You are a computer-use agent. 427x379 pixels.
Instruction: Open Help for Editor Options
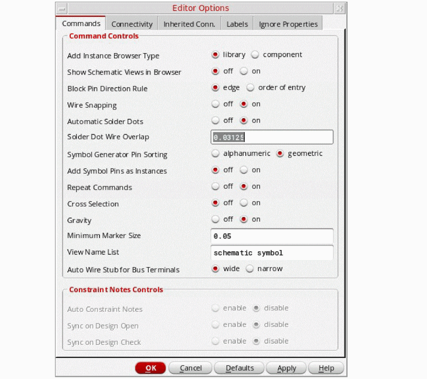(x=326, y=368)
